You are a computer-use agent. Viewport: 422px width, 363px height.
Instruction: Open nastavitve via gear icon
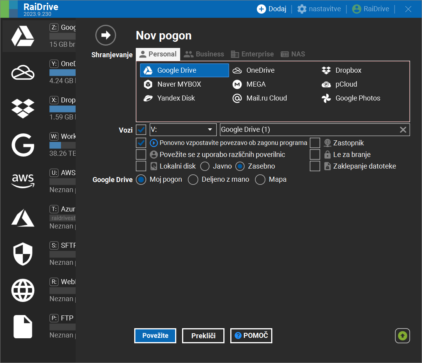point(302,9)
